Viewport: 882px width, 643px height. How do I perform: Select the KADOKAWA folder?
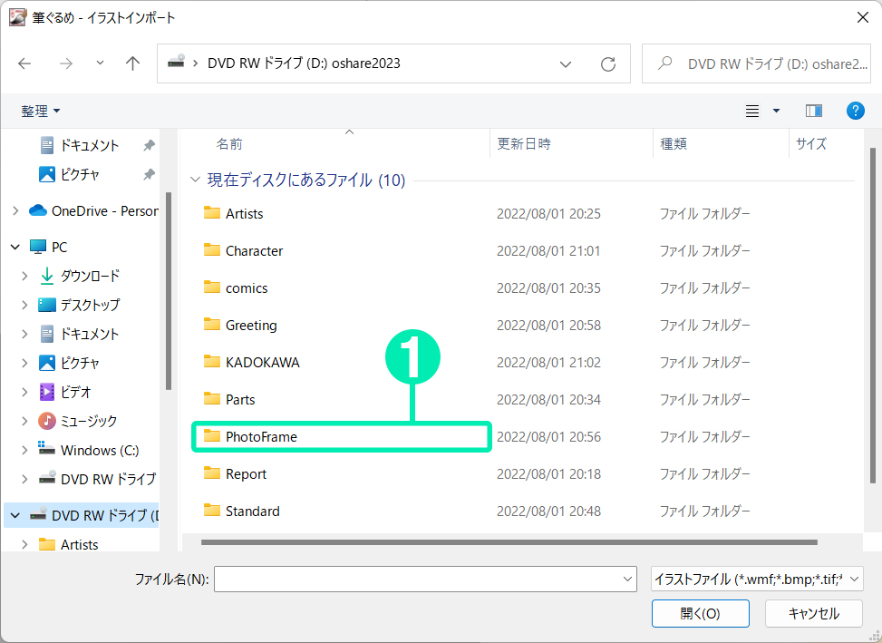262,363
